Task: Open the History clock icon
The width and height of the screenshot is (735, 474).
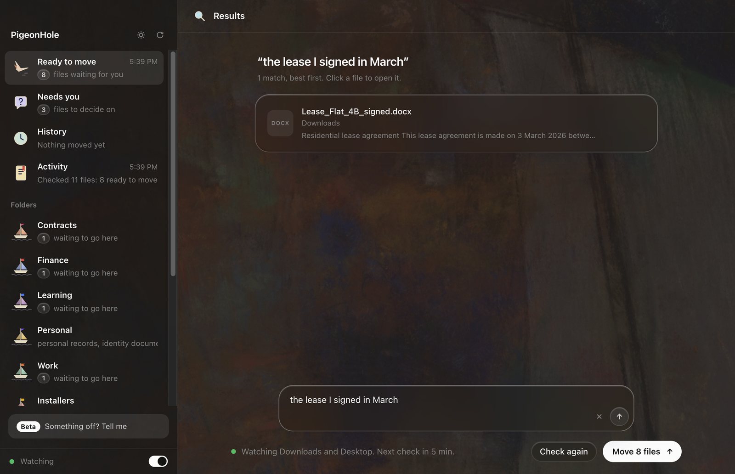Action: pyautogui.click(x=21, y=138)
